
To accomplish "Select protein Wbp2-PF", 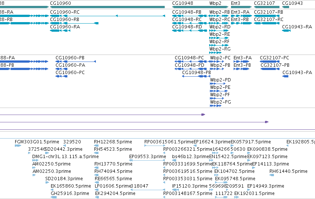I will pyautogui.click(x=220, y=95).
